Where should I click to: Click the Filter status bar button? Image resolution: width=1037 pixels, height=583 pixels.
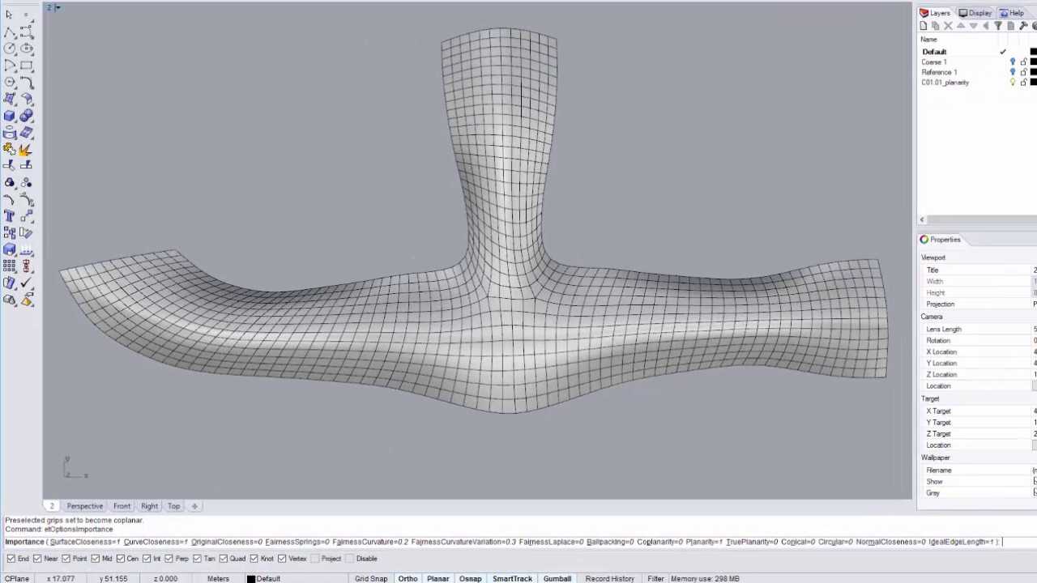(x=655, y=579)
